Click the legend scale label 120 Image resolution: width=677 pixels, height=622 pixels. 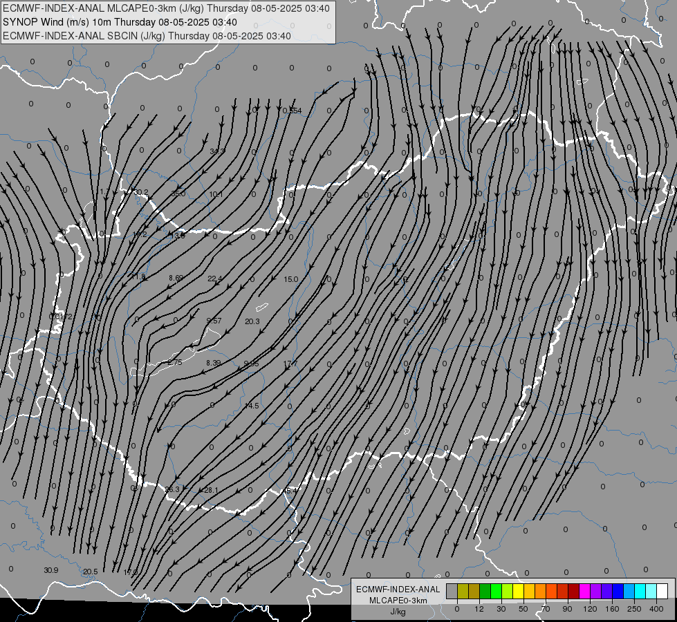point(590,609)
